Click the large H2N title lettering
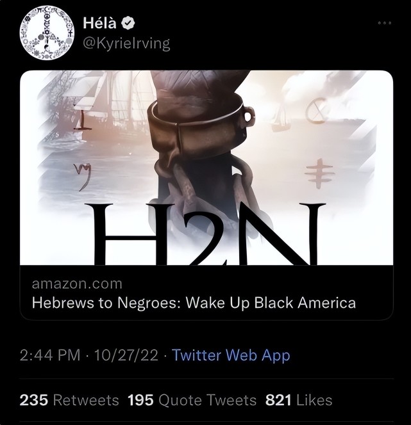 [x=205, y=234]
